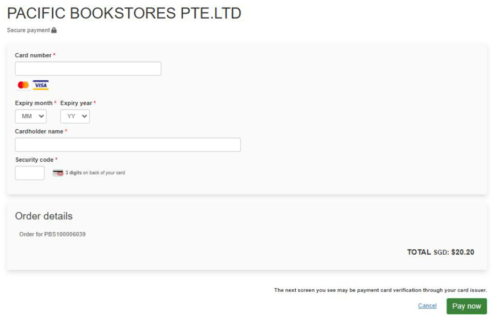Click the Pacific Bookstores page title

pos(124,13)
